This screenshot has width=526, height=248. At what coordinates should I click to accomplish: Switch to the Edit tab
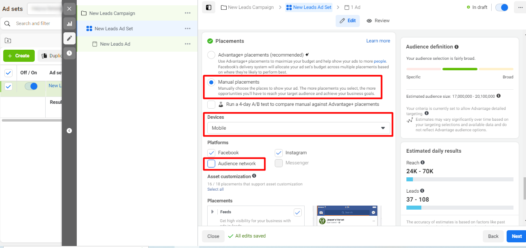348,21
